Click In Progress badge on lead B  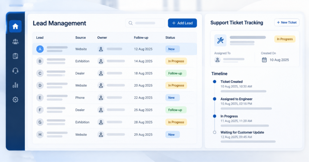[176, 61]
